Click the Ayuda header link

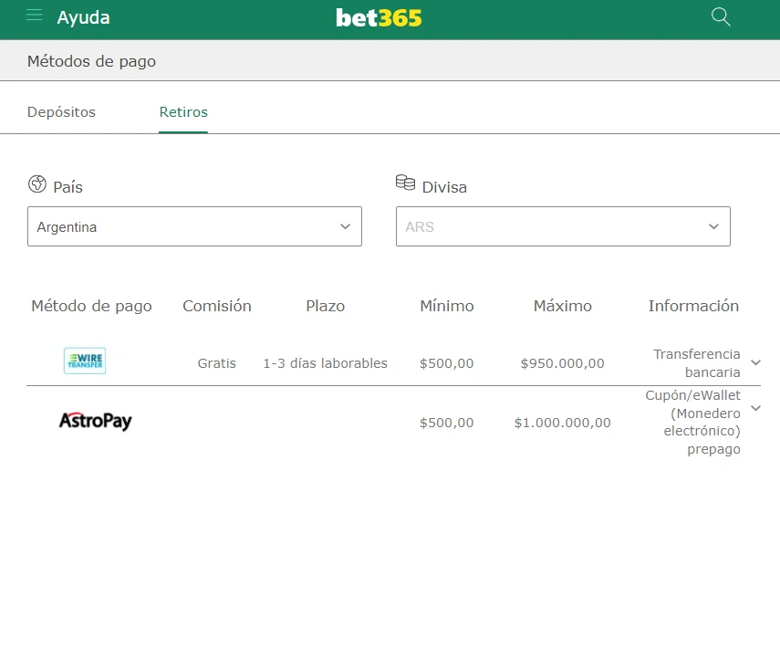(83, 18)
